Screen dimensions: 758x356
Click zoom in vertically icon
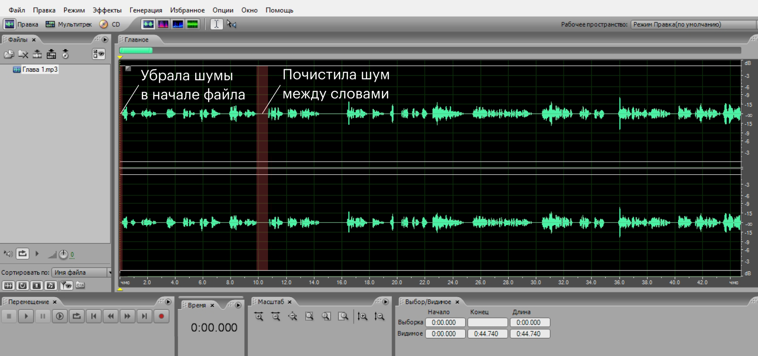coord(362,316)
